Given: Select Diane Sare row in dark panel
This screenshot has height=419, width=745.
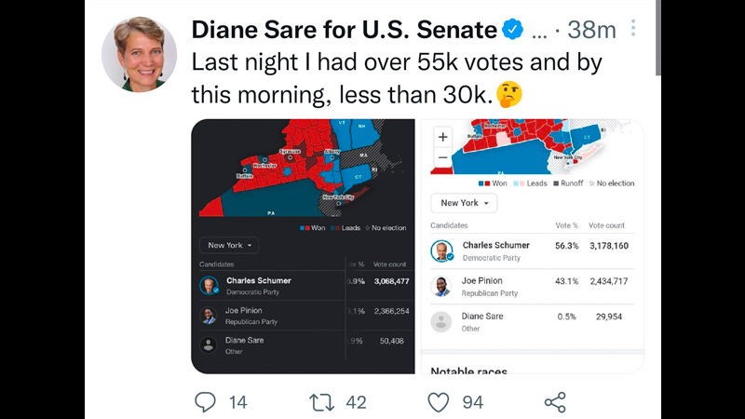Looking at the screenshot, I should [305, 345].
